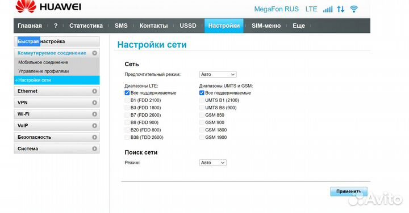Open the Предпочтительный режим dropdown

tap(218, 74)
